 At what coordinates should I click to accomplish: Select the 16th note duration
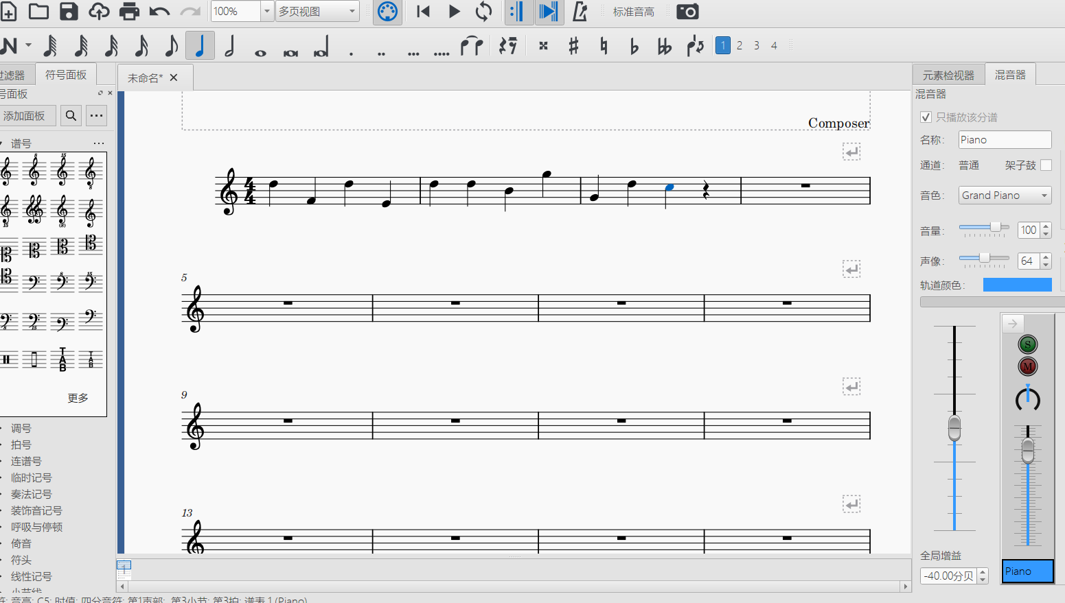click(141, 46)
